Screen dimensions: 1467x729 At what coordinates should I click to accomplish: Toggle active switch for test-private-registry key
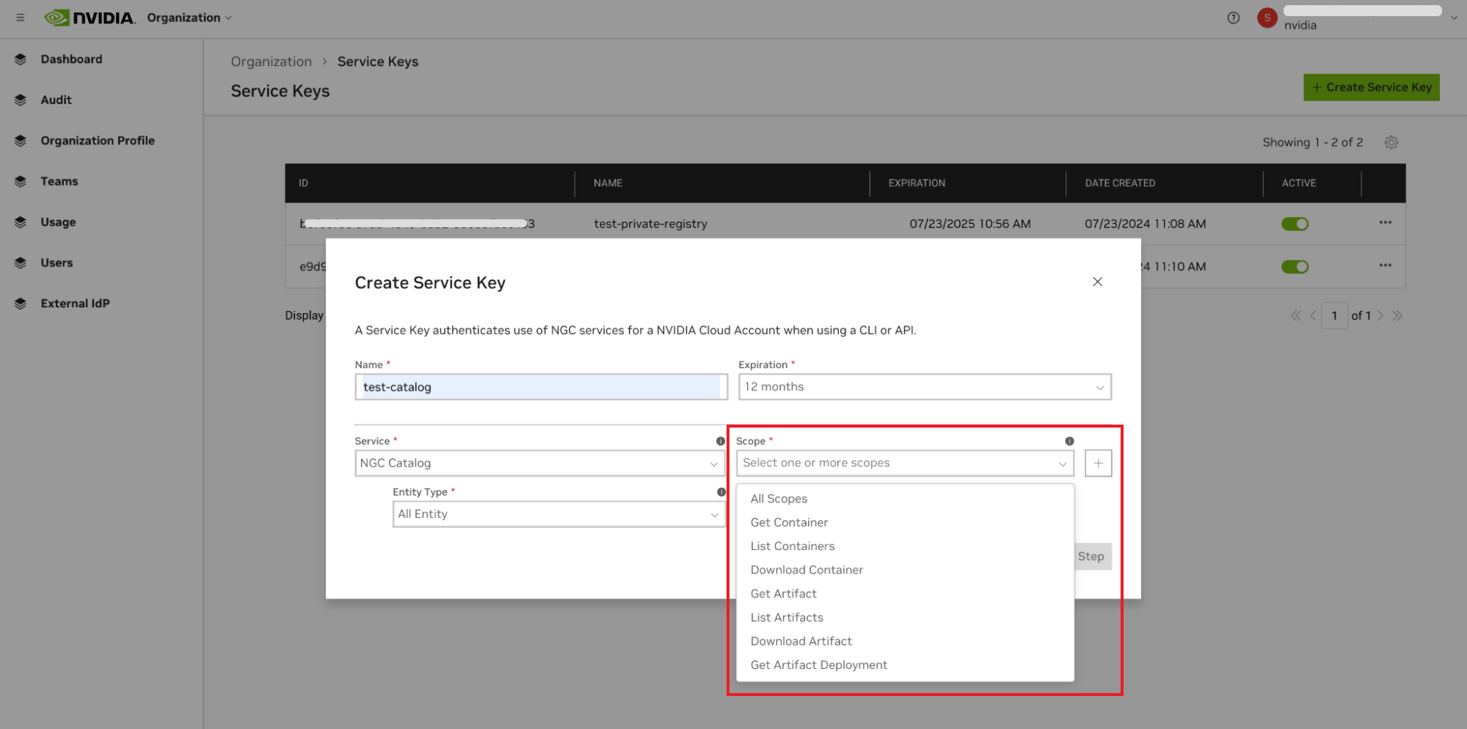click(1295, 224)
